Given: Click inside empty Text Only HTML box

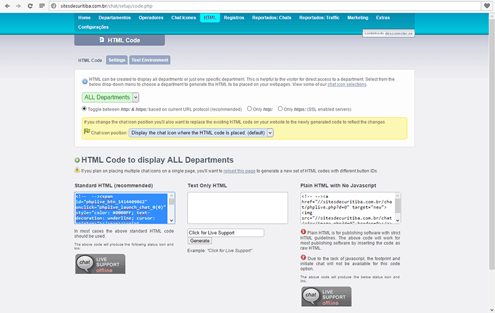Looking at the screenshot, I should [x=238, y=208].
